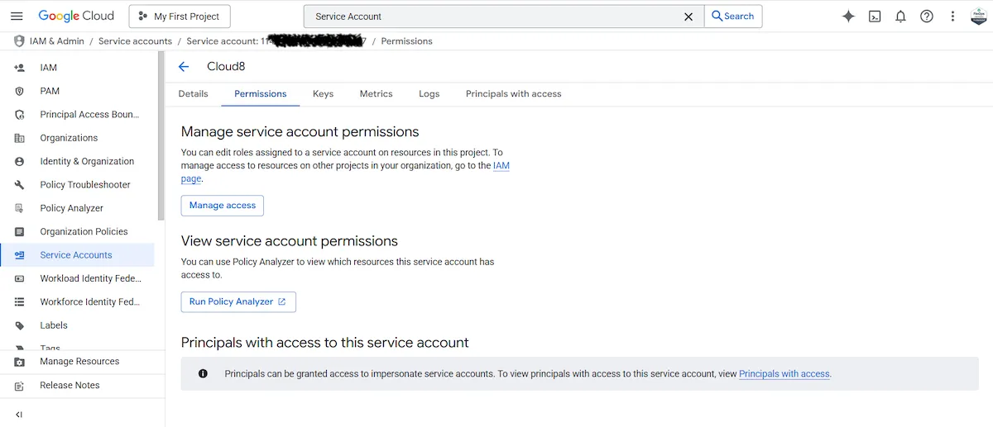Image resolution: width=993 pixels, height=427 pixels.
Task: Follow the IAM page link
Action: point(500,165)
